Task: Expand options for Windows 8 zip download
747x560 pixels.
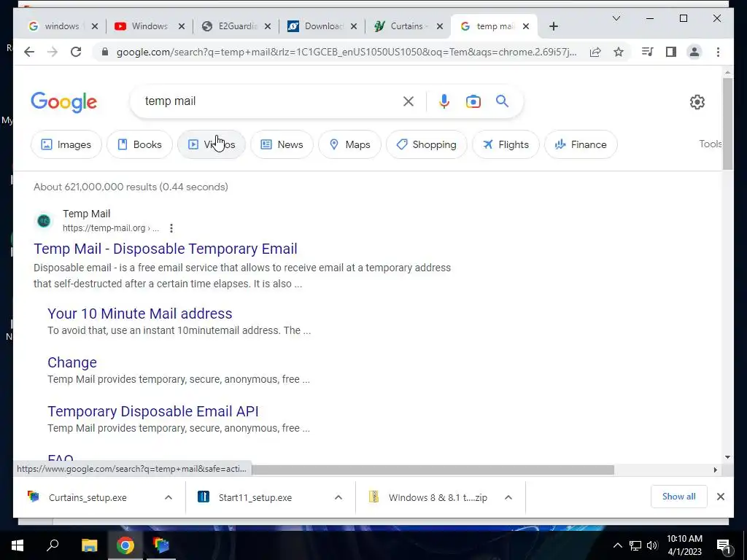Action: click(508, 497)
